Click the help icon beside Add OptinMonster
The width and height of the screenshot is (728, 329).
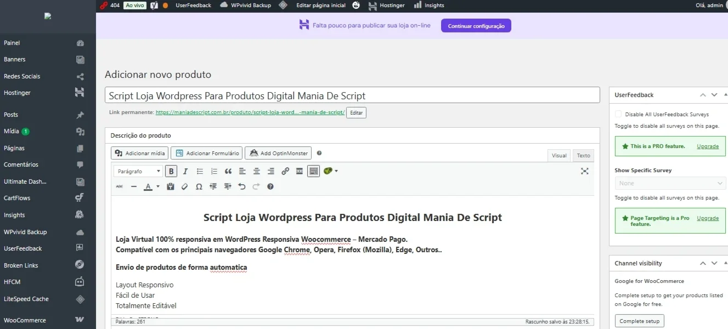point(319,154)
